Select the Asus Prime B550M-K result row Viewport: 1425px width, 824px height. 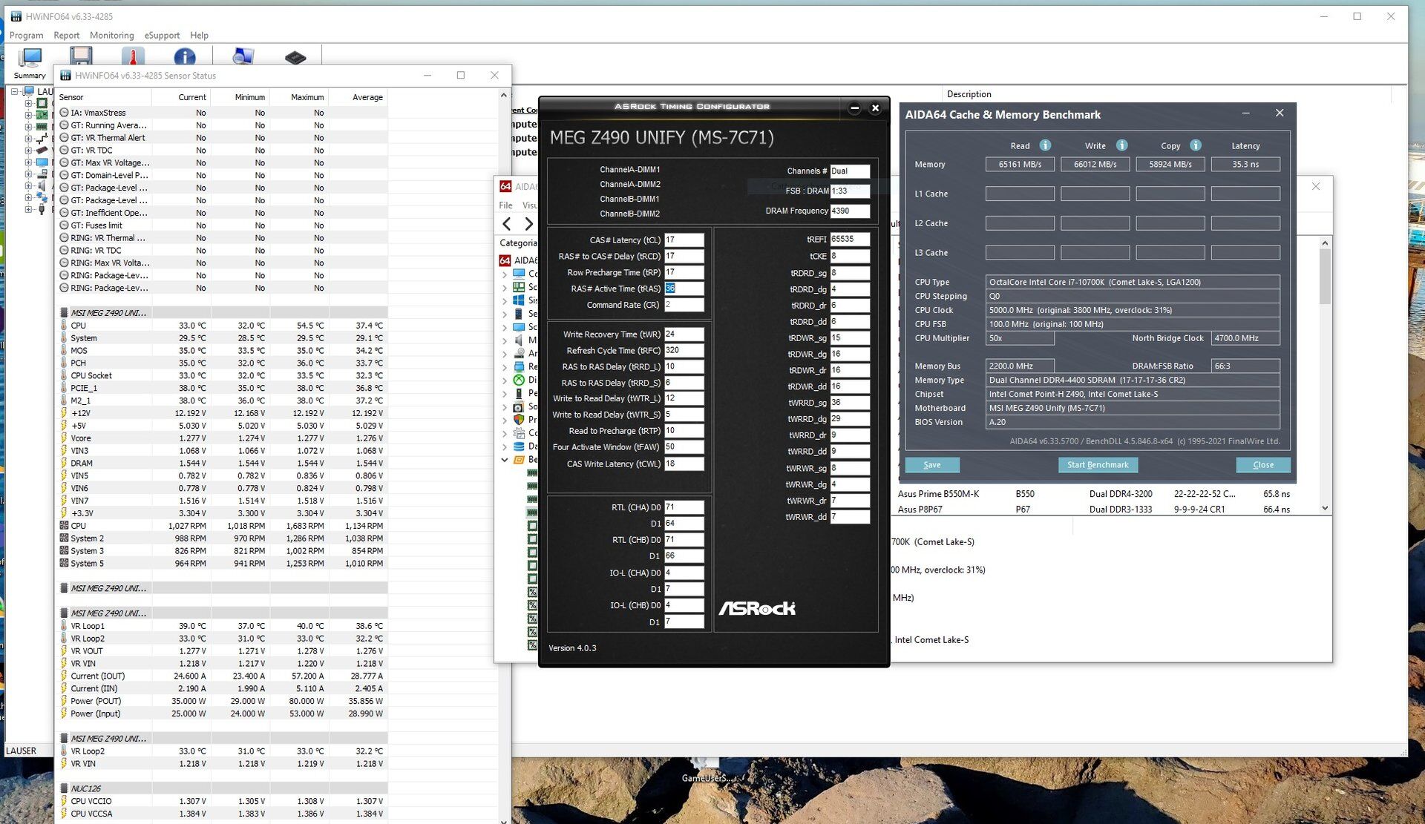click(x=1106, y=494)
